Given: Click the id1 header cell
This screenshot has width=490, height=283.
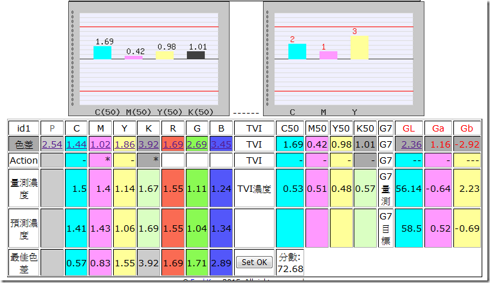Looking at the screenshot, I should click(24, 128).
